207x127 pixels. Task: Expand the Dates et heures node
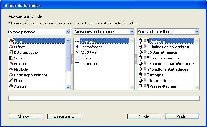pos(140,53)
